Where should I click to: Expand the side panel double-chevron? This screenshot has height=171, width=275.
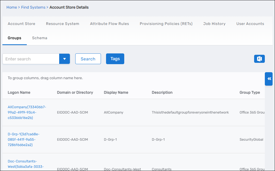(x=269, y=79)
